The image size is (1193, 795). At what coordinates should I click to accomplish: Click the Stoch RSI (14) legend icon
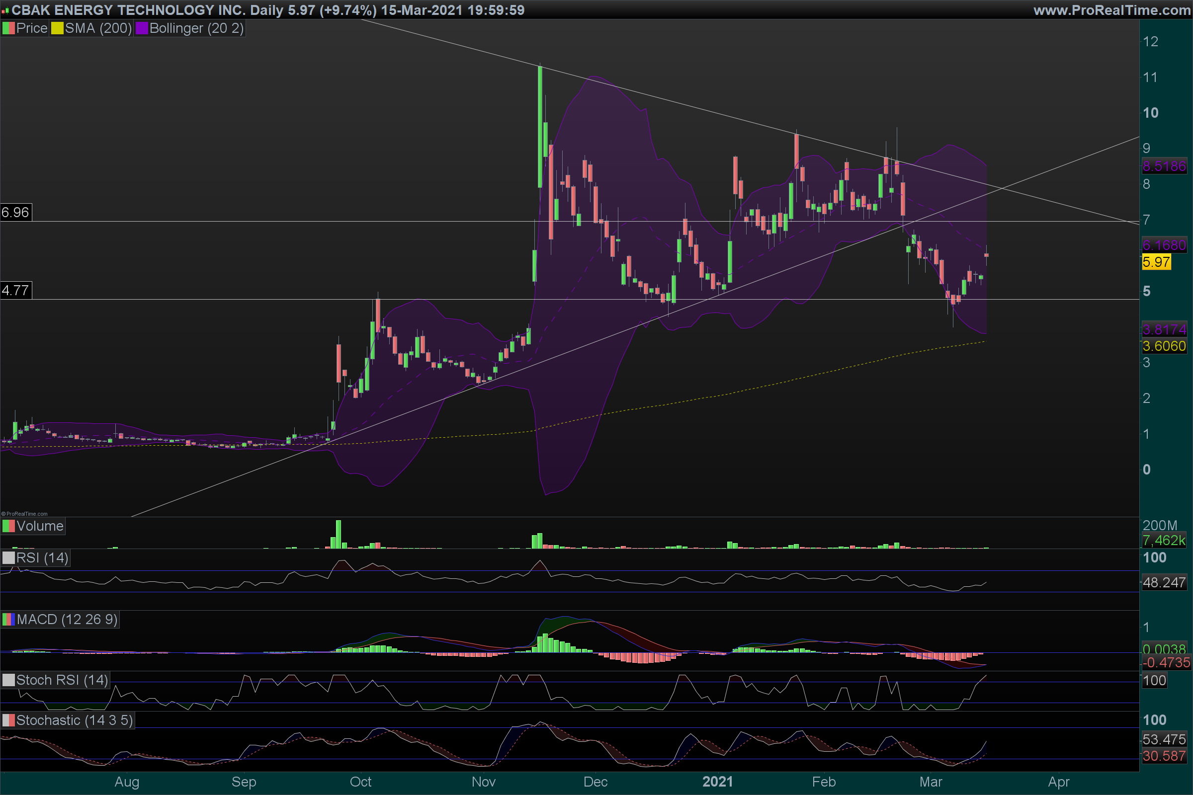click(x=8, y=680)
